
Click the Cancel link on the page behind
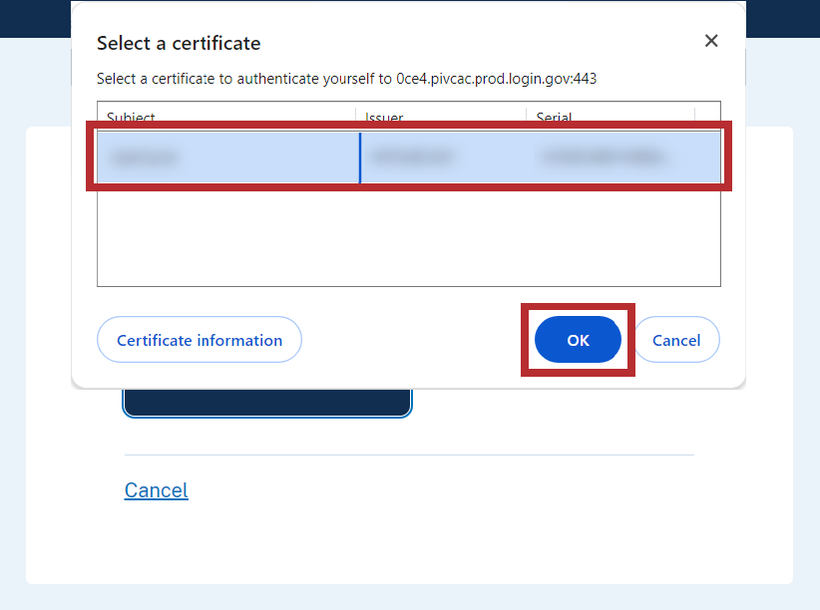tap(156, 489)
